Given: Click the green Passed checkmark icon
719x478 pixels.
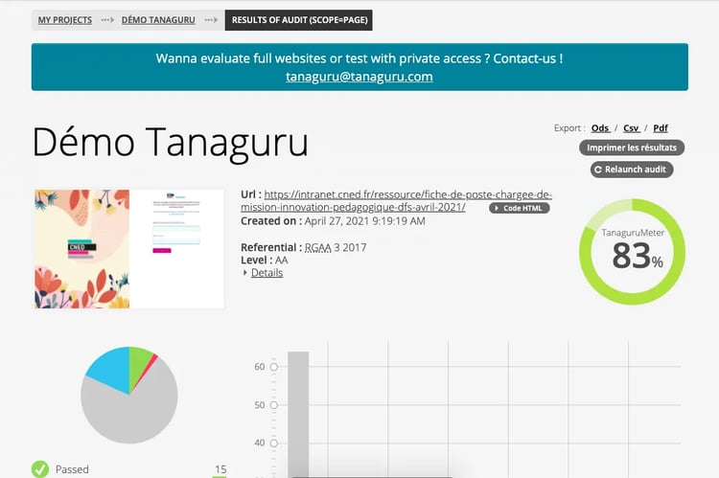Looking at the screenshot, I should (x=40, y=469).
